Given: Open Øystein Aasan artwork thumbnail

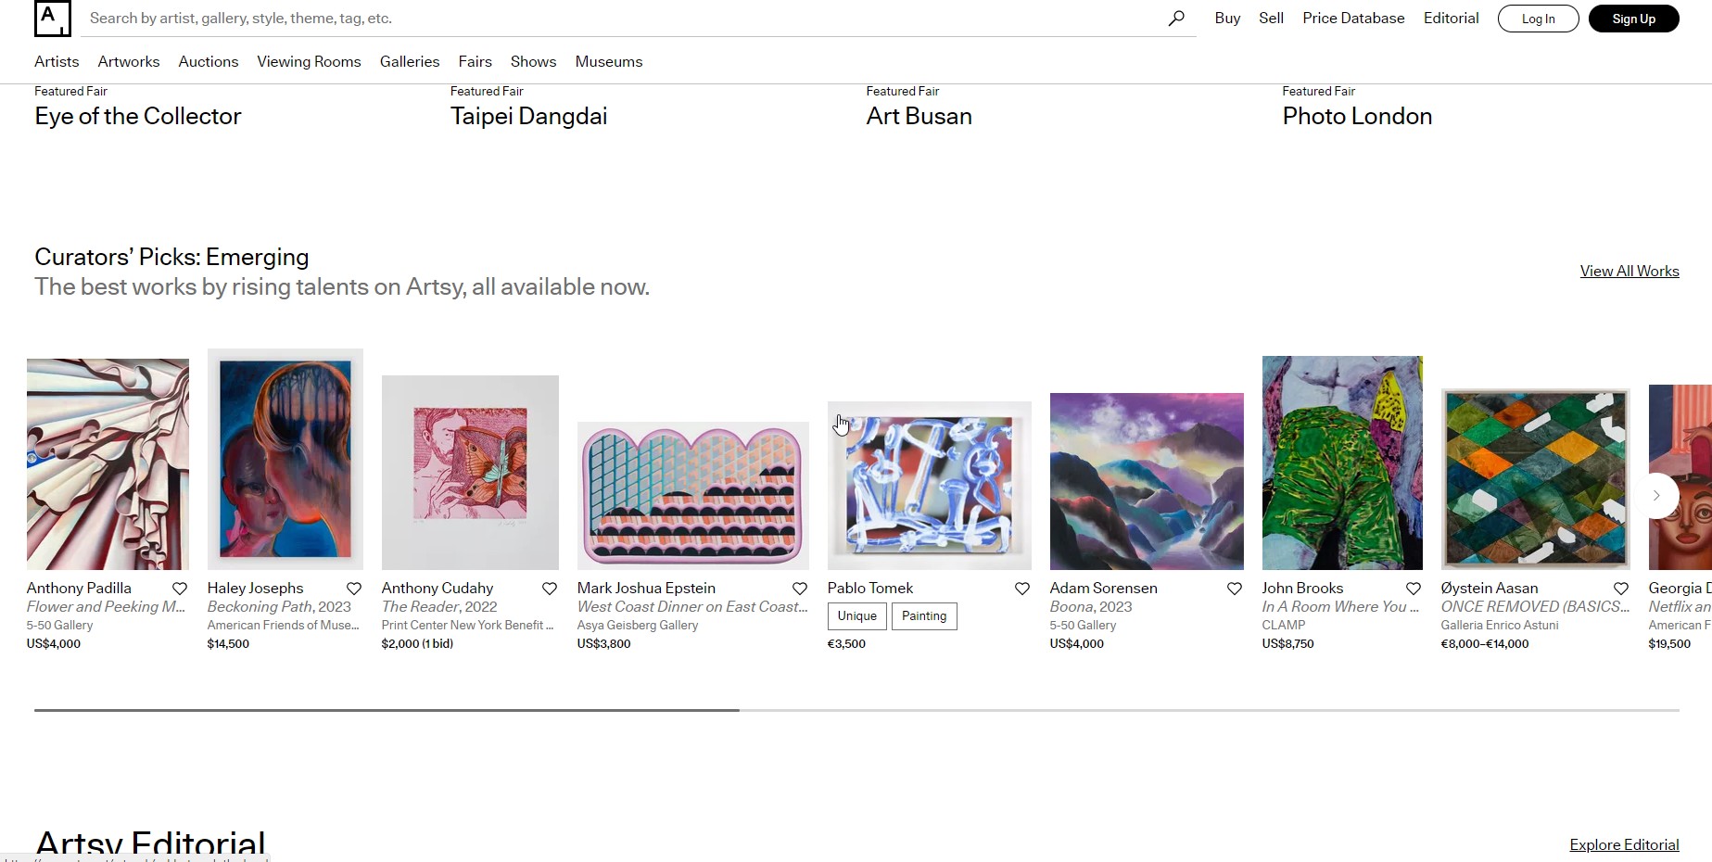Looking at the screenshot, I should 1535,478.
